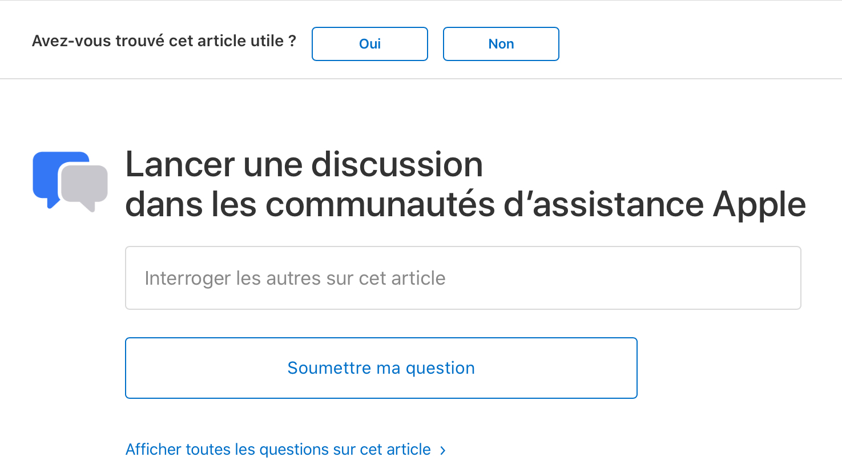Select the word Apple in the heading
This screenshot has height=469, width=842.
point(759,204)
